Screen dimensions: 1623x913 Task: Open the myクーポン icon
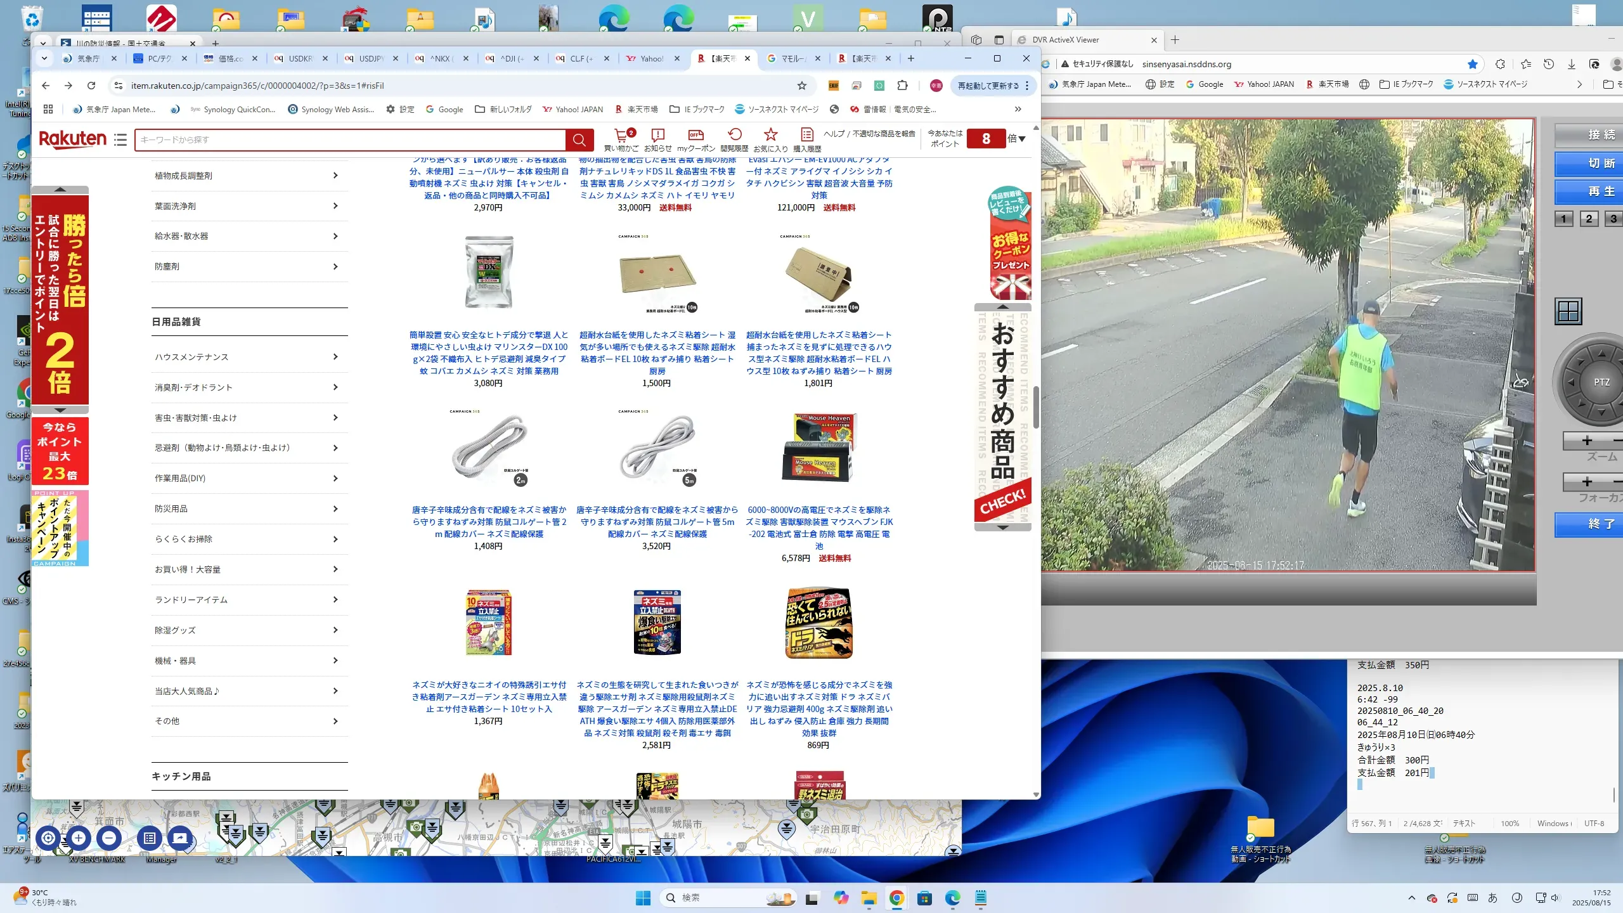tap(695, 135)
